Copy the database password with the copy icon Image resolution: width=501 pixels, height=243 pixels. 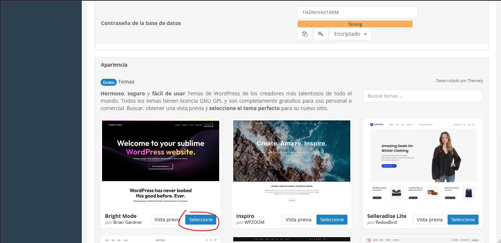tap(305, 34)
